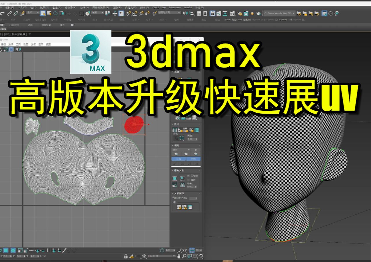The image size is (371, 262).
Task: Open the Display menu in the UV editor
Action: click(x=41, y=44)
